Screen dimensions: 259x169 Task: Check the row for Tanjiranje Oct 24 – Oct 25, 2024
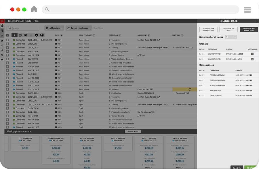pos(7,40)
